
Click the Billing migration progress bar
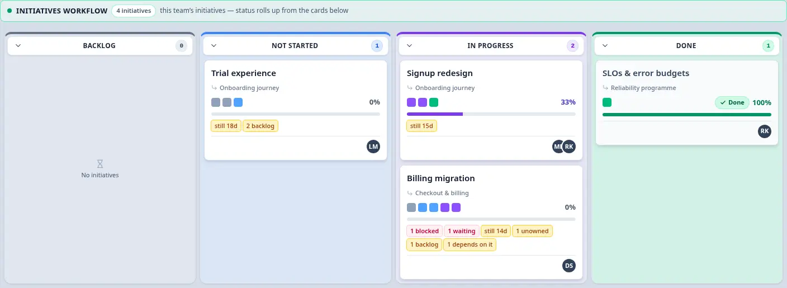coord(491,219)
